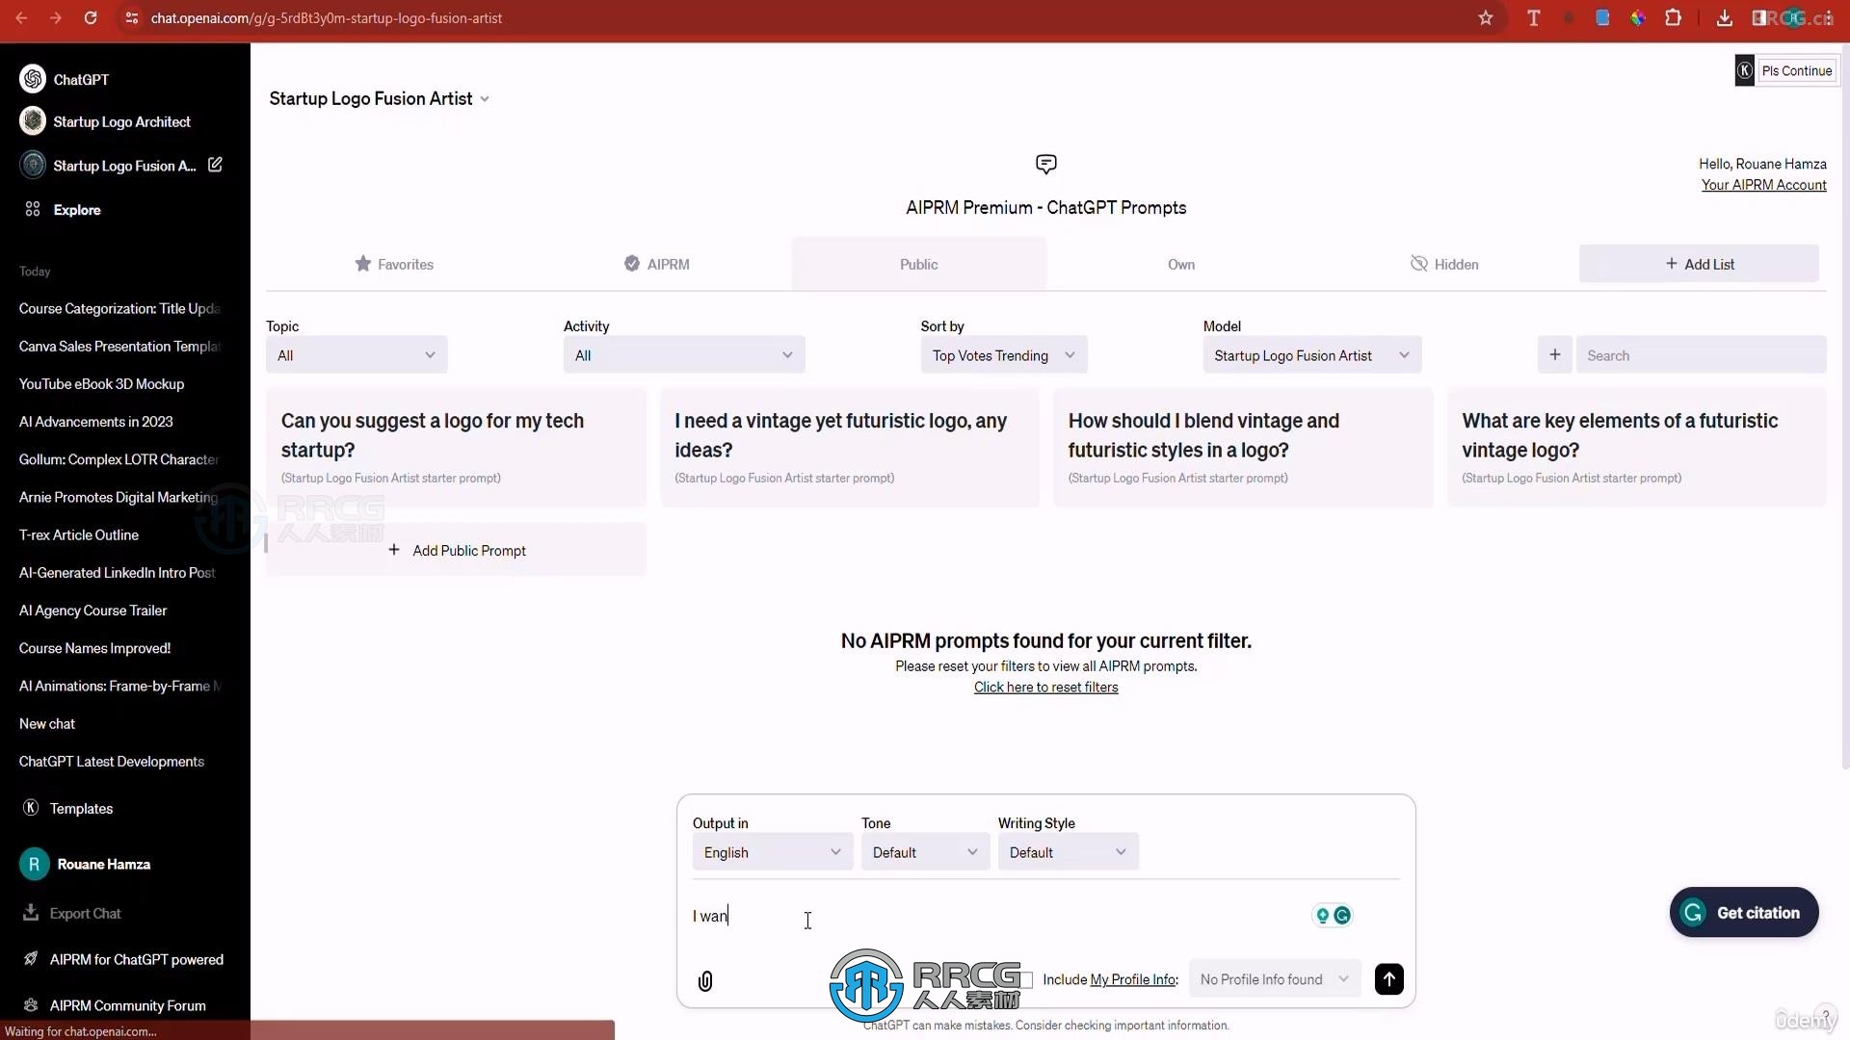1850x1040 pixels.
Task: Attach a file with the paperclip icon
Action: click(x=705, y=980)
